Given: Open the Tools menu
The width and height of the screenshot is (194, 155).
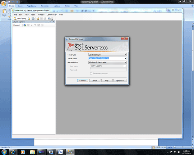Looking at the screenshot, I should (33, 15).
